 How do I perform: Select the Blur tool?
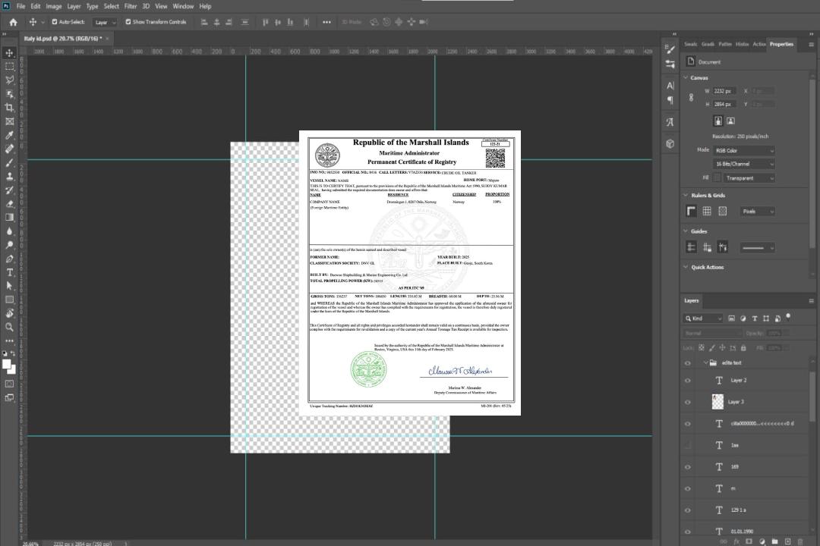pyautogui.click(x=9, y=231)
